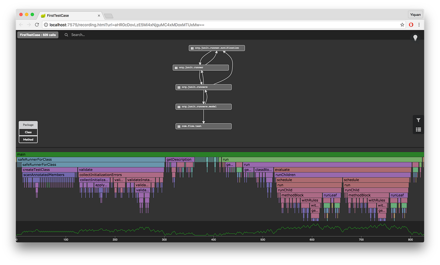Open a new browser tab

click(108, 16)
